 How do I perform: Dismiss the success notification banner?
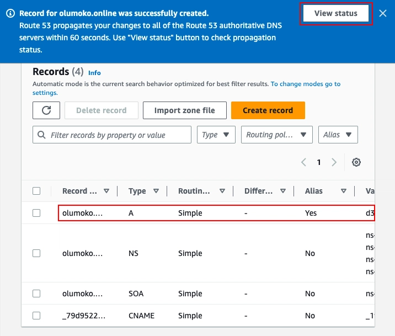(383, 13)
